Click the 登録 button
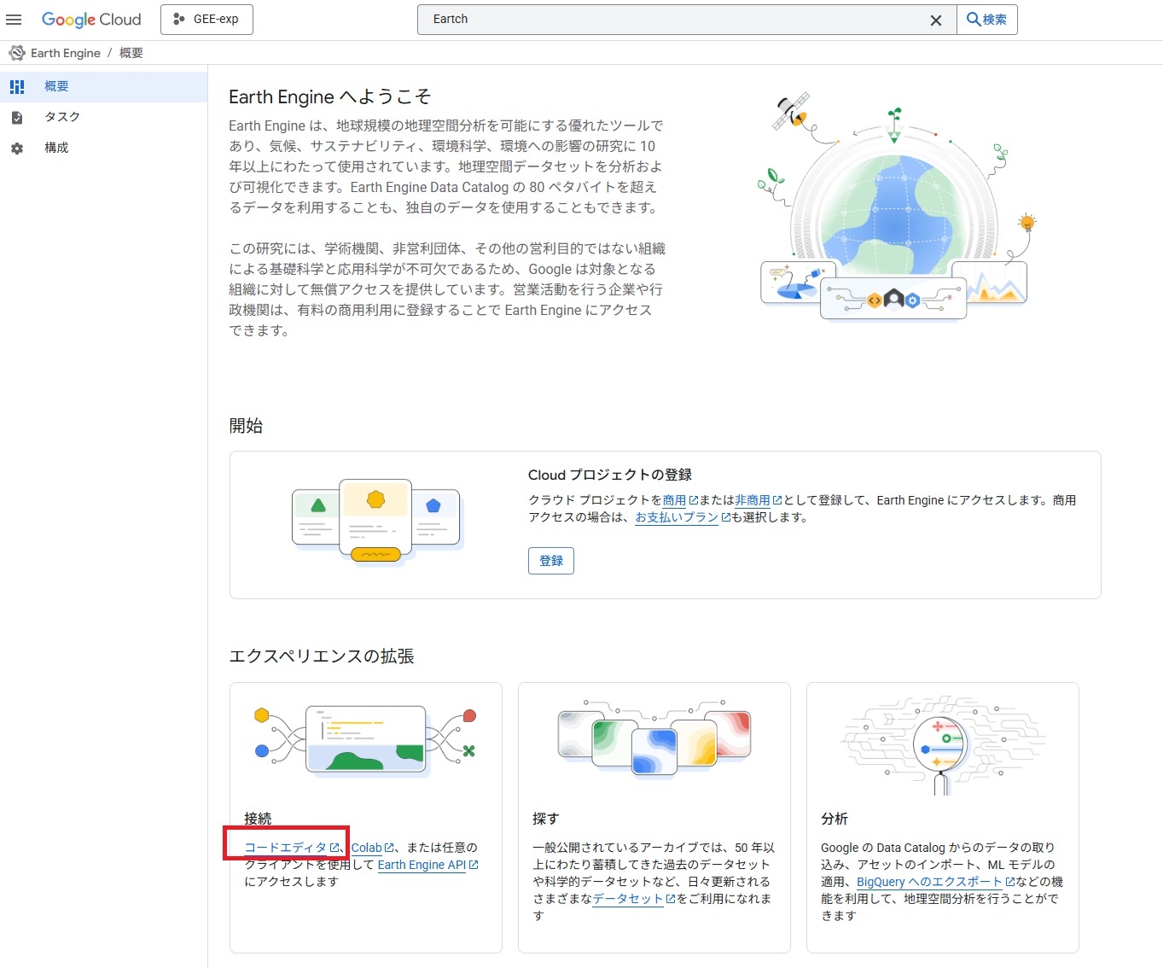Viewport: 1163px width, 968px height. (551, 561)
